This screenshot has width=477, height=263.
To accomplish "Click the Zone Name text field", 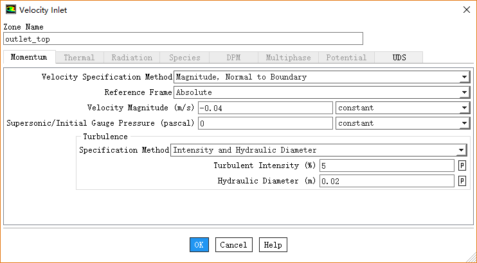I will tap(183, 39).
